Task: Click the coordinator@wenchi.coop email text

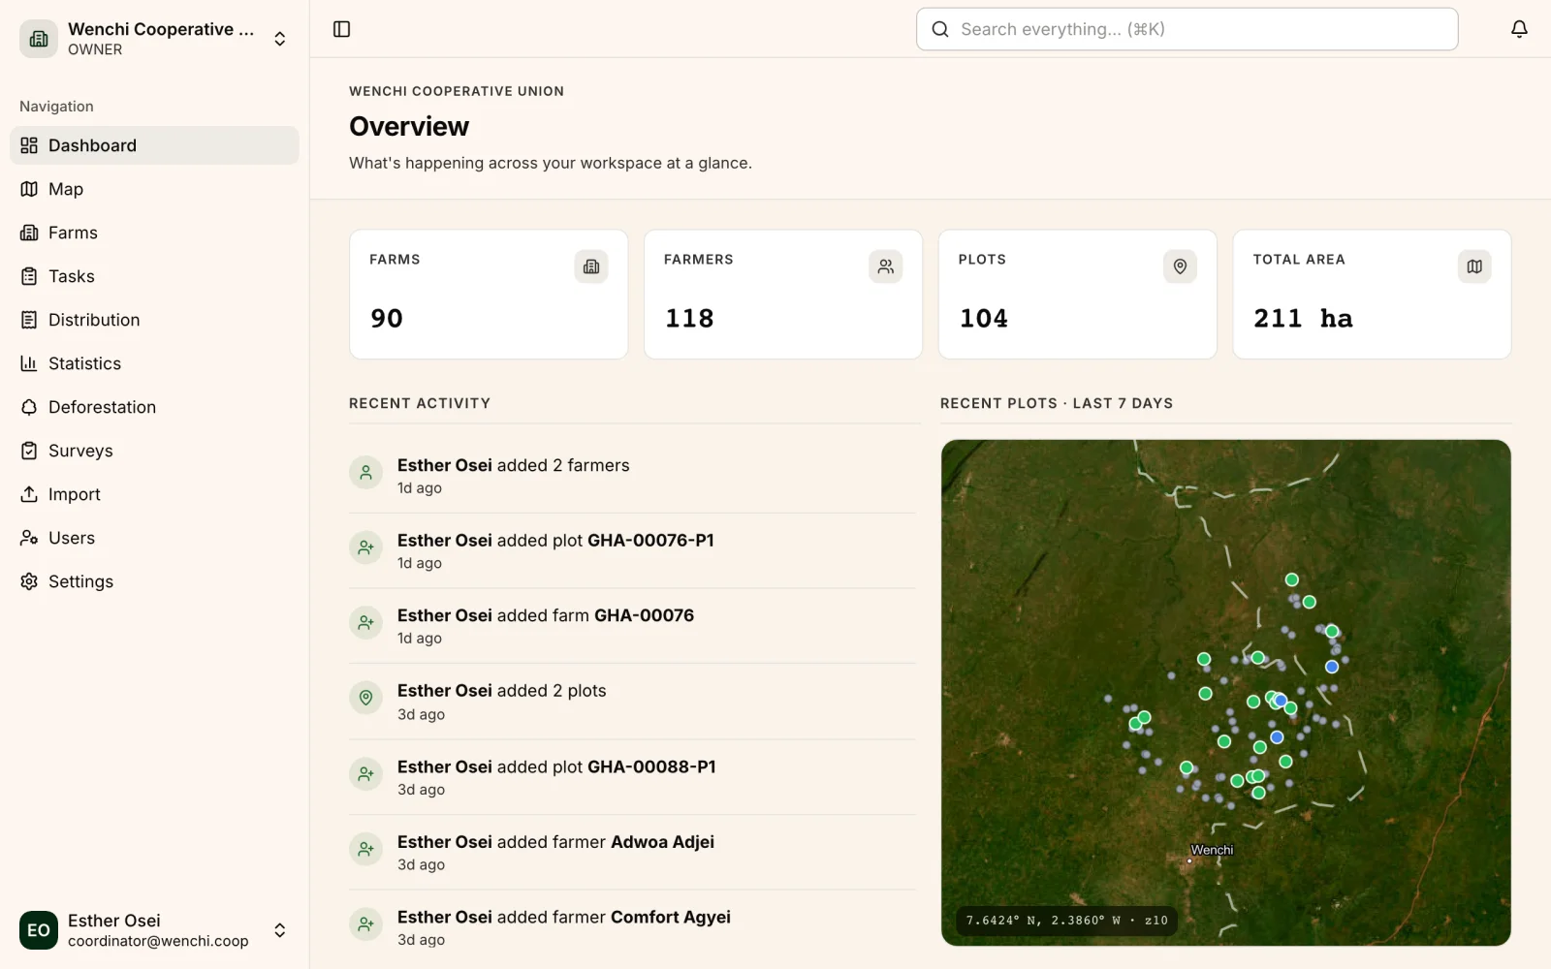Action: pos(158,941)
